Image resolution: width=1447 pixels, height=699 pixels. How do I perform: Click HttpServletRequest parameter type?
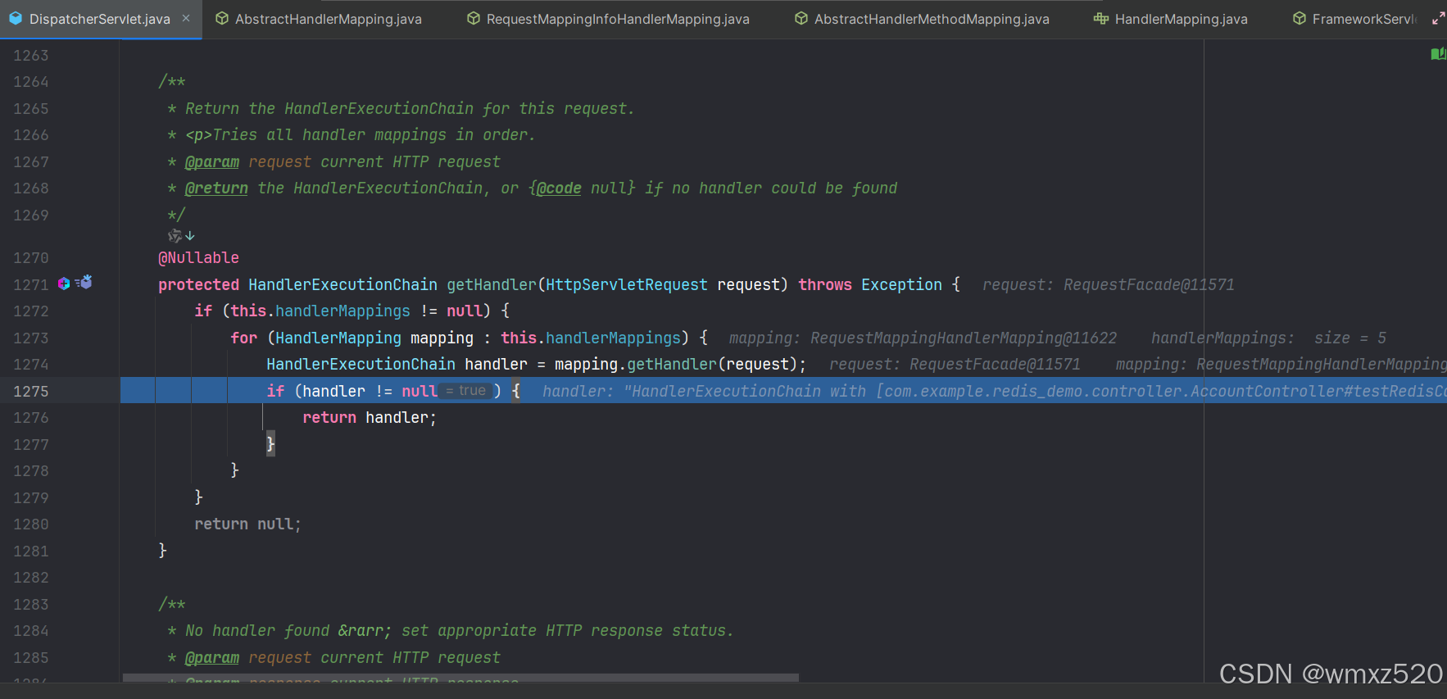627,284
